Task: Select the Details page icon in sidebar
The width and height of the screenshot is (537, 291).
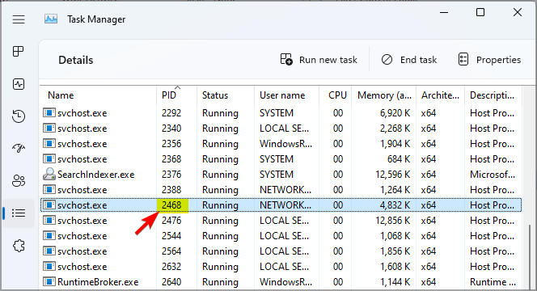Action: [x=19, y=213]
